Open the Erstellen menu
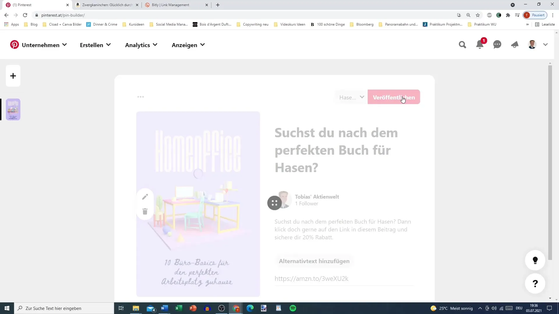559x314 pixels. pyautogui.click(x=95, y=45)
